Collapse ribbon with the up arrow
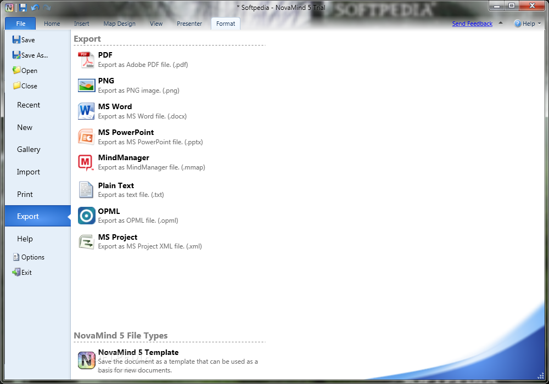Image resolution: width=549 pixels, height=384 pixels. tap(501, 23)
